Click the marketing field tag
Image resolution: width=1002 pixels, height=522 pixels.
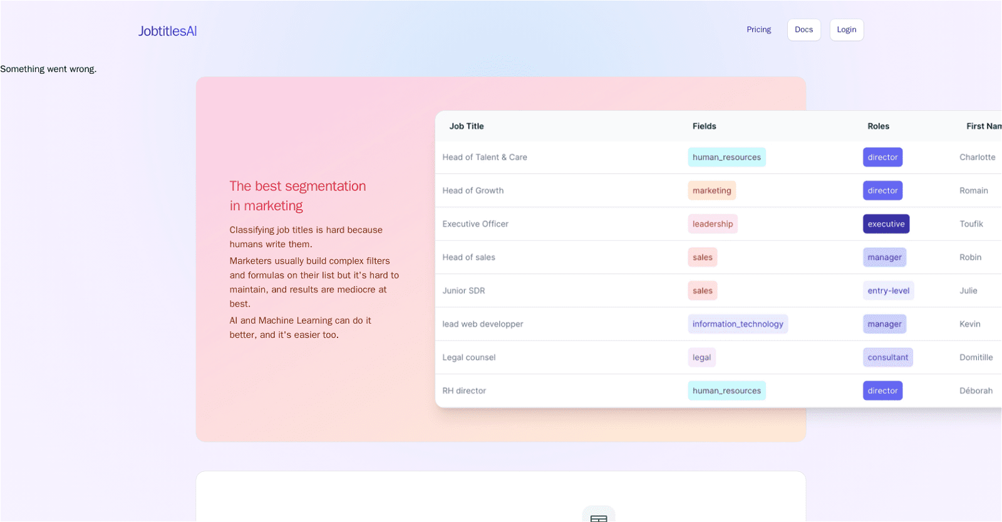[x=711, y=190]
